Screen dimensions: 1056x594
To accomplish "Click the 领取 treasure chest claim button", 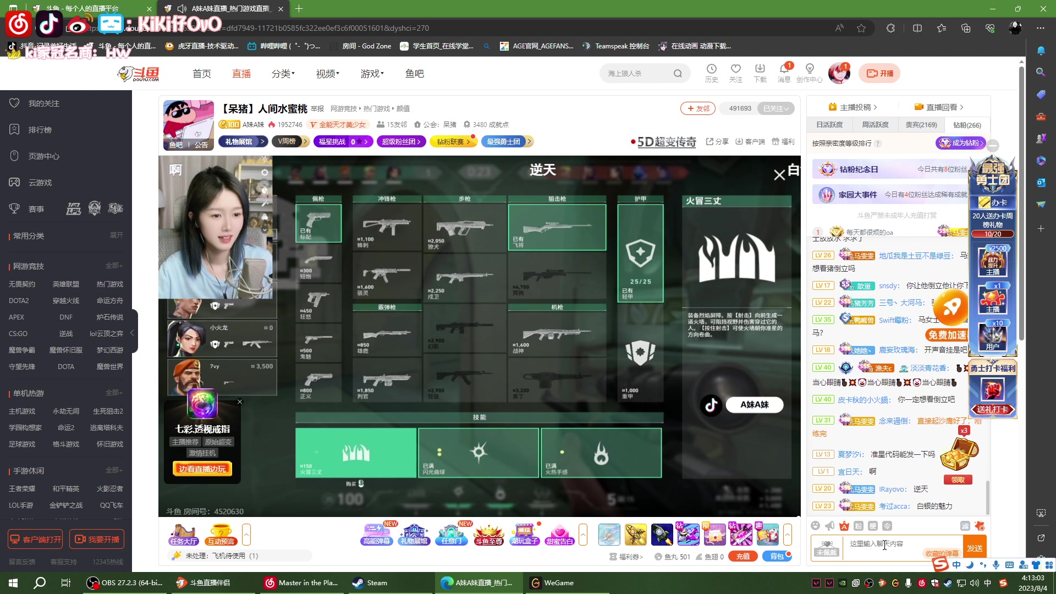I will click(x=958, y=480).
